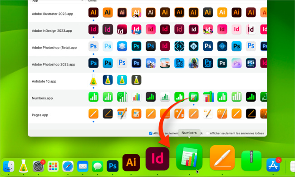Screen dimensions: 295x177
Task: Open InDesign from the Dock
Action: pos(157,159)
